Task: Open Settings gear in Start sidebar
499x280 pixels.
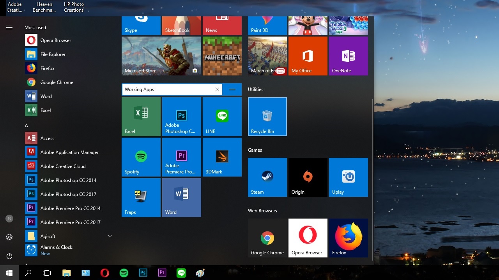Action: (x=9, y=237)
